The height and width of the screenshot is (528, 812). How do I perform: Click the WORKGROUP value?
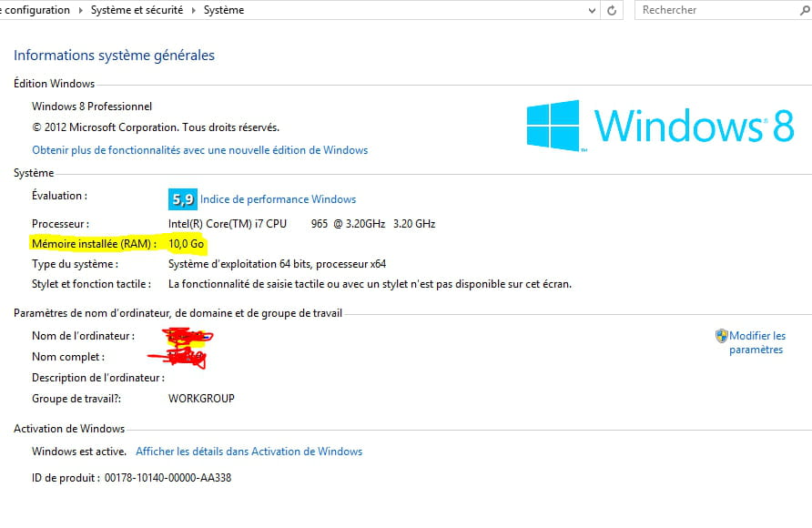click(x=201, y=399)
